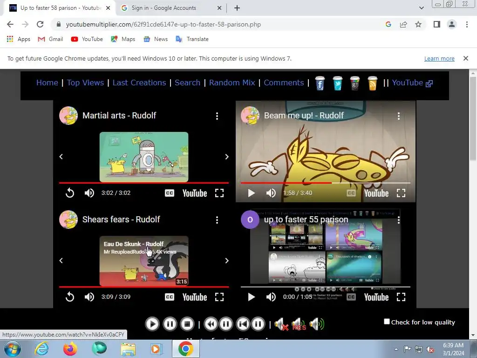The height and width of the screenshot is (358, 477).
Task: Play the Beam me up! - Rudolf video
Action: (251, 193)
